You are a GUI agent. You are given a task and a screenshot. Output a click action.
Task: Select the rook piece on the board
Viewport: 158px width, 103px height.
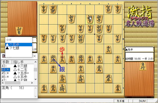[108, 78]
